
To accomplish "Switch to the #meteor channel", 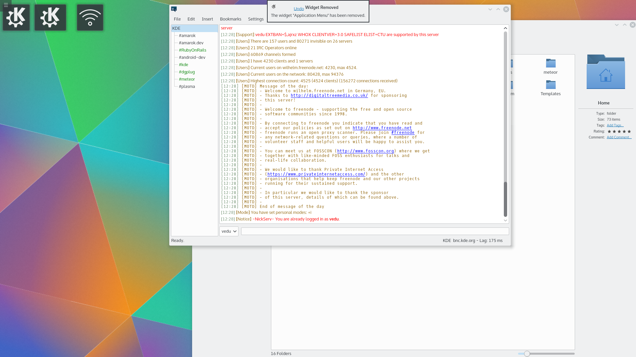I will point(187,79).
